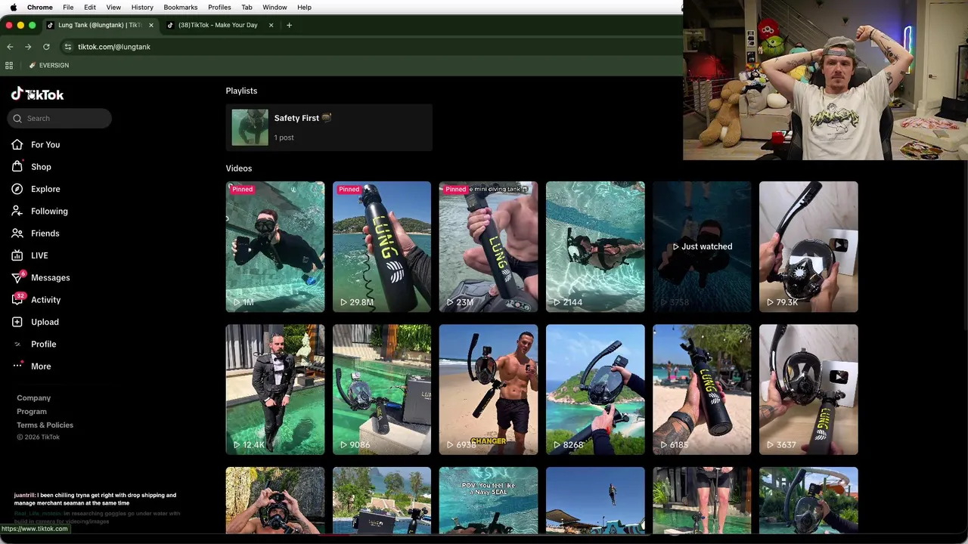Image resolution: width=968 pixels, height=544 pixels.
Task: Open the Chrome File menu
Action: (68, 7)
